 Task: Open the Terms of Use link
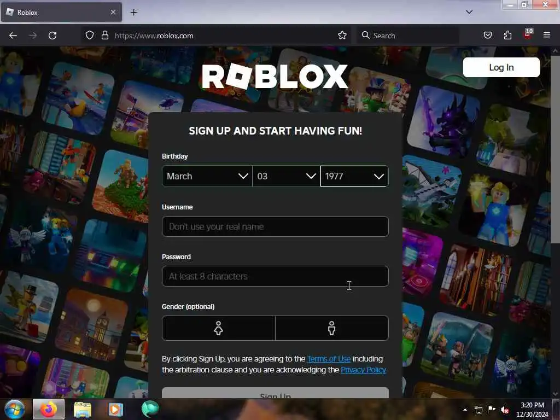coord(329,359)
